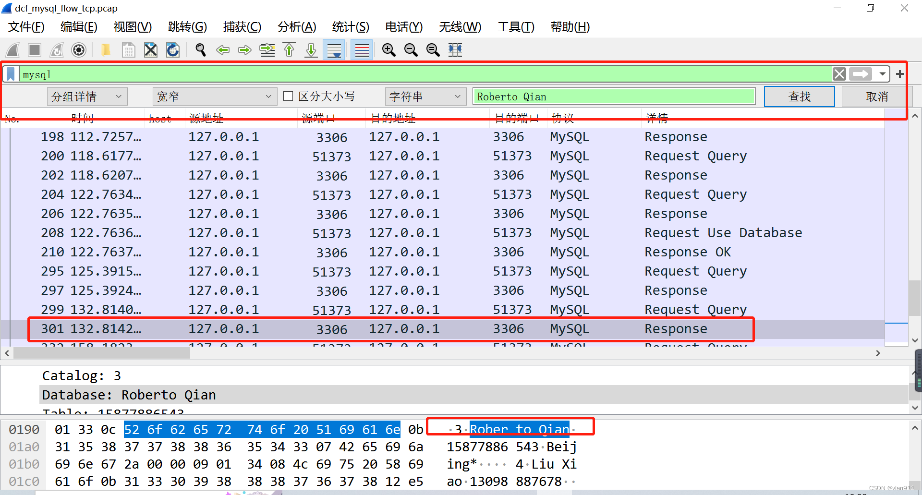The height and width of the screenshot is (495, 922).
Task: Go back with the left green arrow
Action: tap(223, 50)
